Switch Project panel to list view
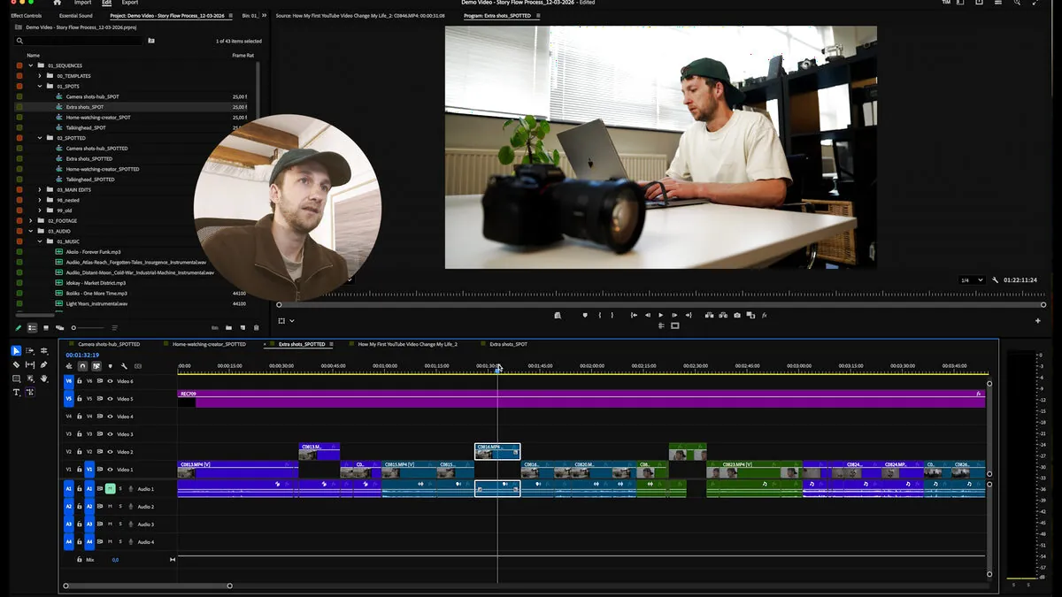The height and width of the screenshot is (597, 1062). coord(32,328)
